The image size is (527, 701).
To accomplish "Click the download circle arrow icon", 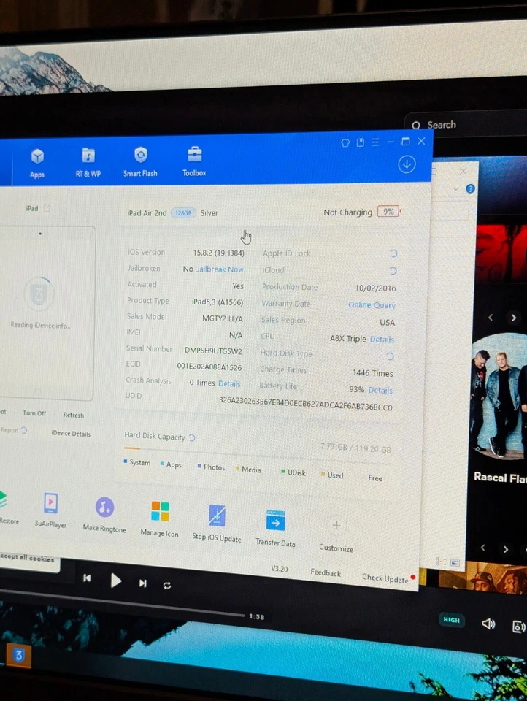I will point(407,164).
